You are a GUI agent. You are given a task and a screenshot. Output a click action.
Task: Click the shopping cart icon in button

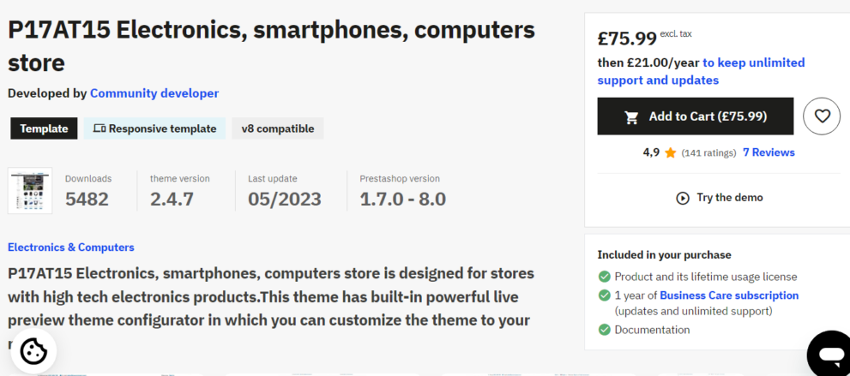coord(632,116)
